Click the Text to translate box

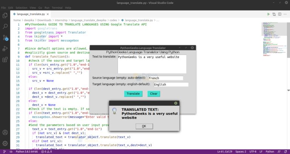click(x=152, y=64)
